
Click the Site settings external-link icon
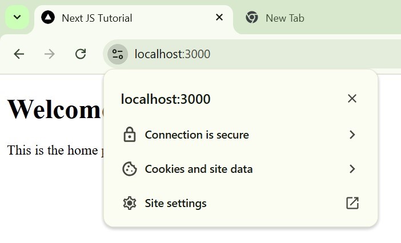click(352, 203)
